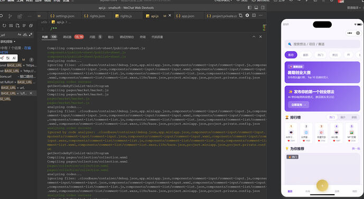The height and width of the screenshot is (199, 364).
Task: Click the fullUrl = BASE_URL result row
Action: pyautogui.click(x=18, y=82)
